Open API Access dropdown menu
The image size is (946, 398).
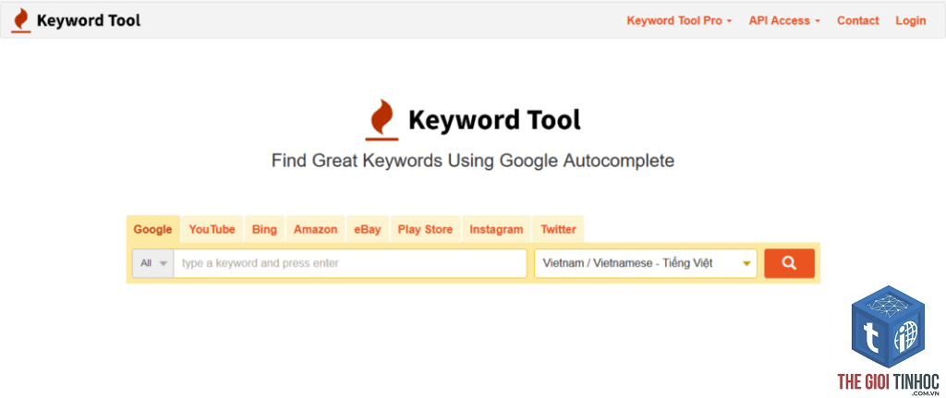[x=784, y=20]
